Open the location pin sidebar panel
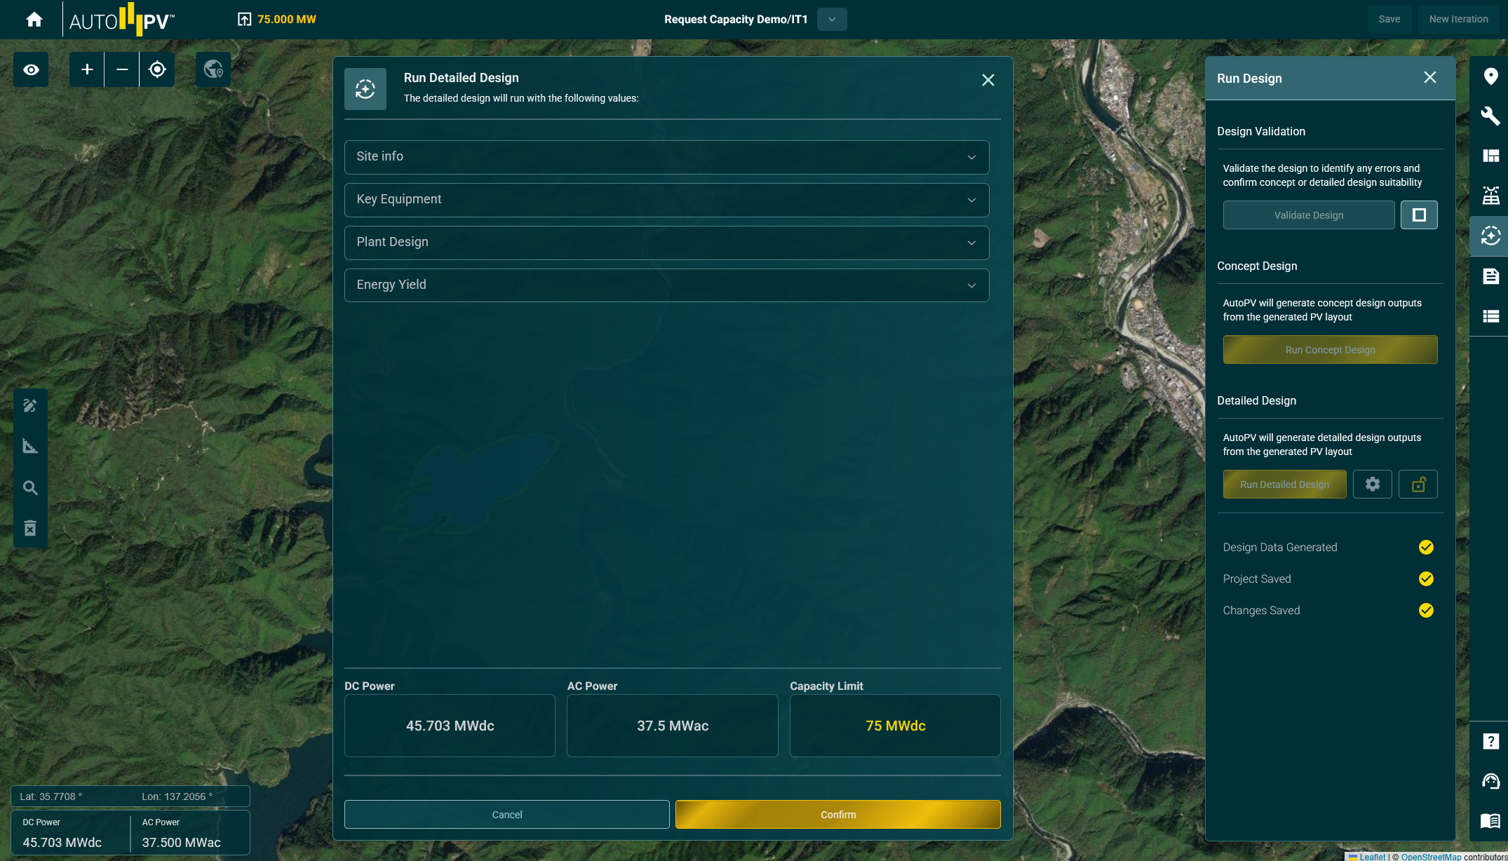The image size is (1508, 861). click(1490, 76)
